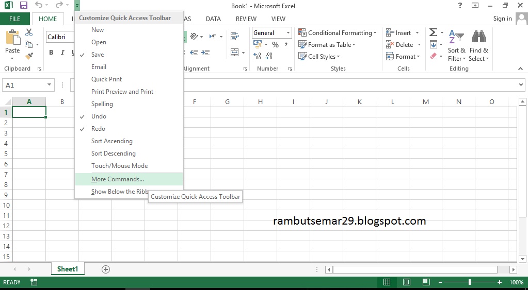Add a new sheet with plus button
This screenshot has width=528, height=290.
tap(106, 269)
